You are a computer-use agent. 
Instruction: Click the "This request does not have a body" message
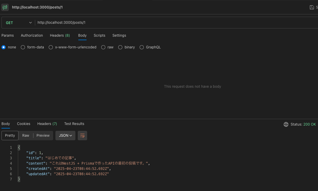pos(192,87)
